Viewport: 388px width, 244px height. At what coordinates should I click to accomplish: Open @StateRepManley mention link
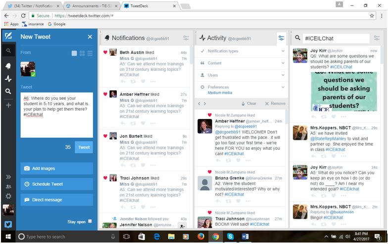(328, 139)
